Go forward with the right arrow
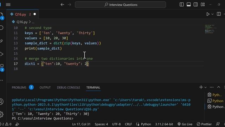 click(70, 5)
